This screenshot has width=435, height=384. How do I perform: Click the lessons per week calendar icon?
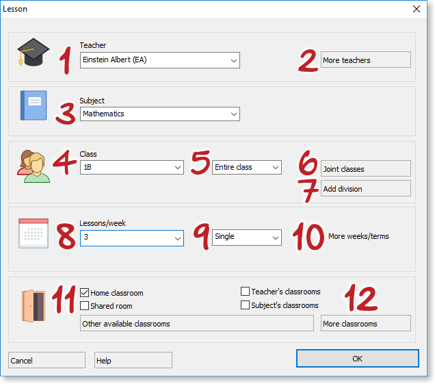34,233
